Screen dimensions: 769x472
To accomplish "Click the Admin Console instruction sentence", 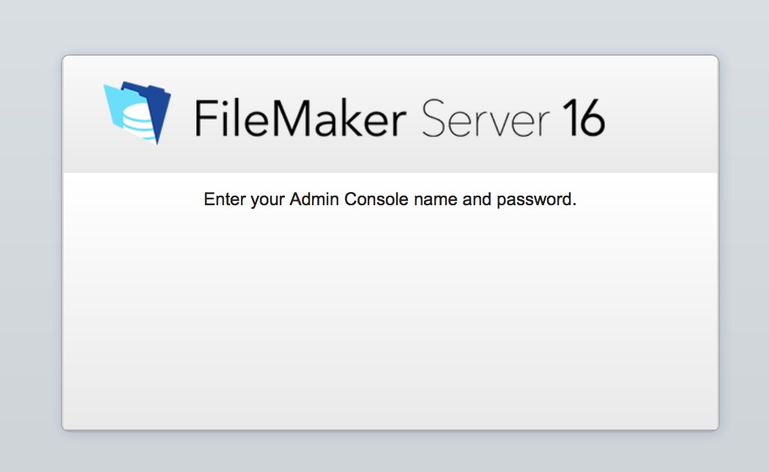I will tap(390, 199).
